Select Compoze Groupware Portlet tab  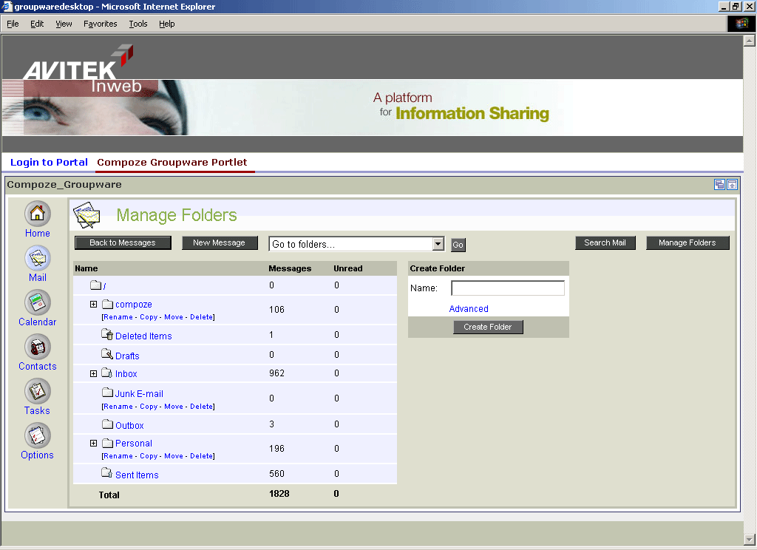172,162
